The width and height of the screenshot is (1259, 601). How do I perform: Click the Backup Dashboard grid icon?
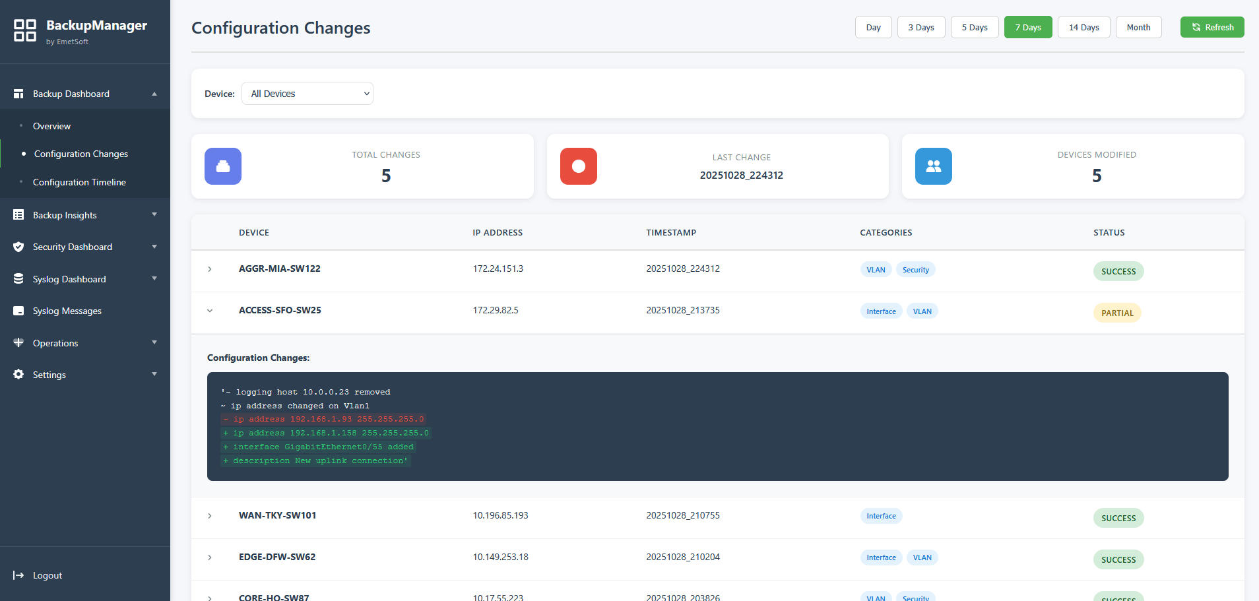[x=18, y=93]
